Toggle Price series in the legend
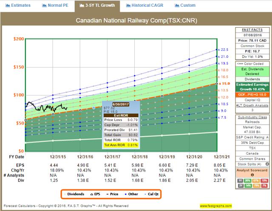 (112, 194)
